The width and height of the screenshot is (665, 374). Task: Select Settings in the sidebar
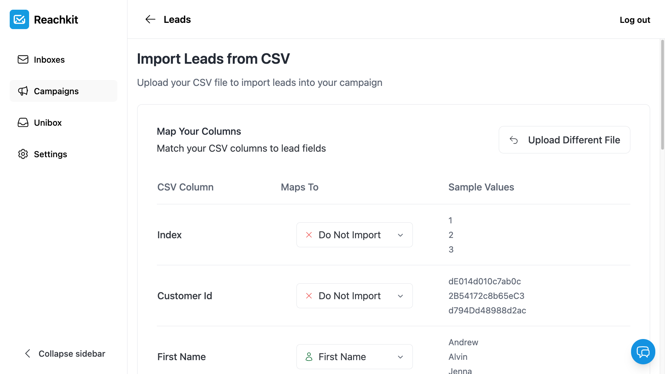click(51, 154)
